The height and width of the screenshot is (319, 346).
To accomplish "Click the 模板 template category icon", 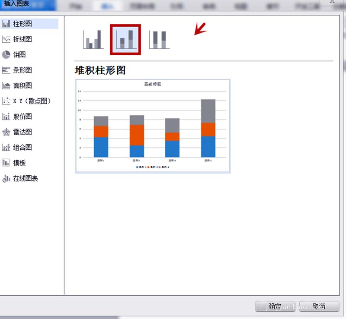I will [6, 163].
